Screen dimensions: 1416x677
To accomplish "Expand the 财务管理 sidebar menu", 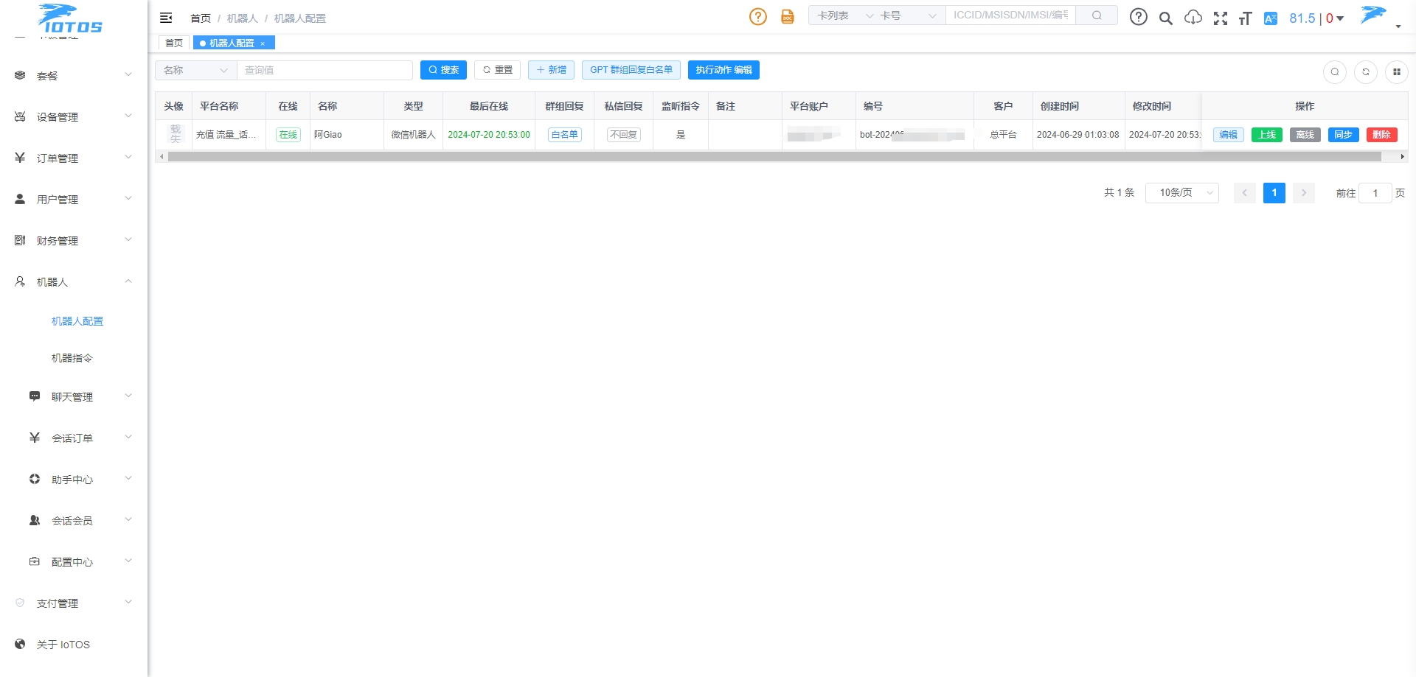I will tap(74, 240).
